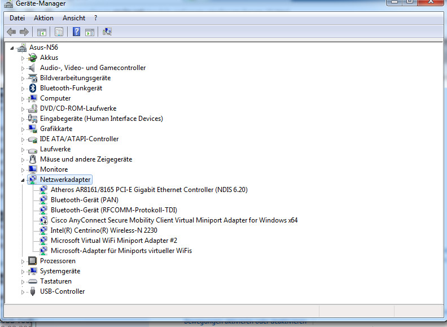
Task: Expand the Akkus category
Action: pos(23,58)
